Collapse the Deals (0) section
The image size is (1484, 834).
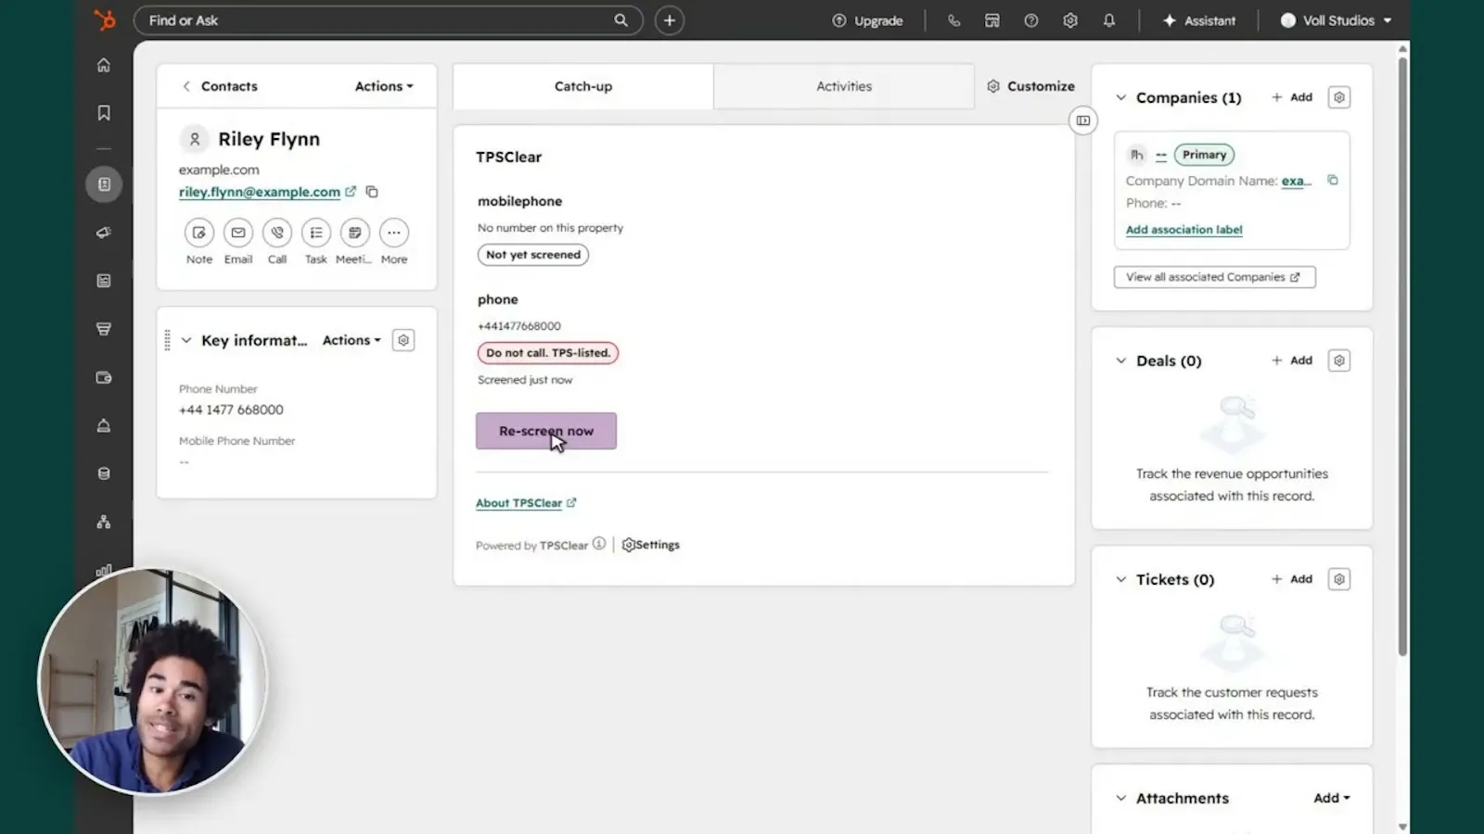[1121, 360]
